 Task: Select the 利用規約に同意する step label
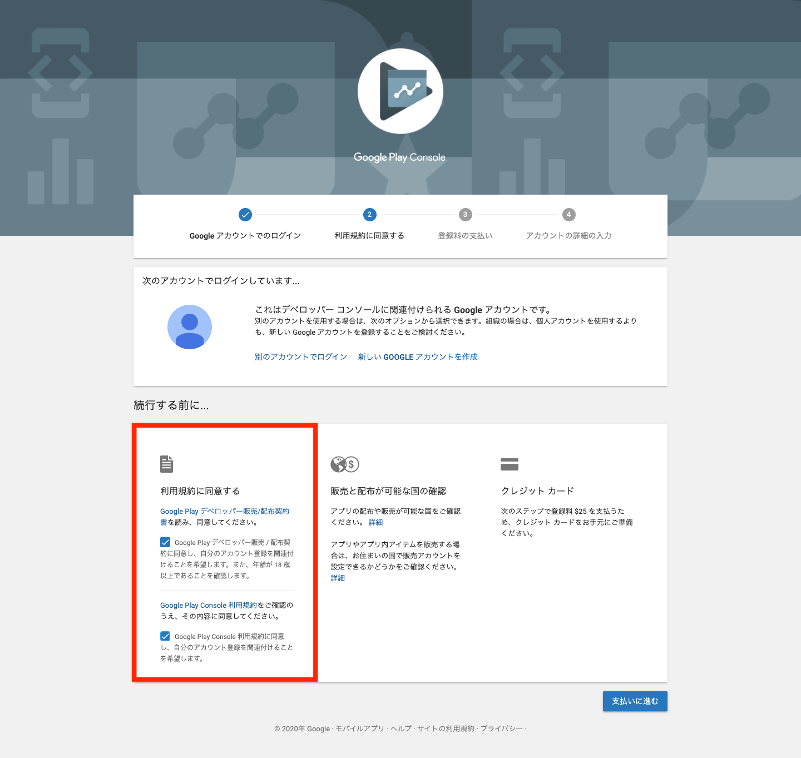point(369,236)
